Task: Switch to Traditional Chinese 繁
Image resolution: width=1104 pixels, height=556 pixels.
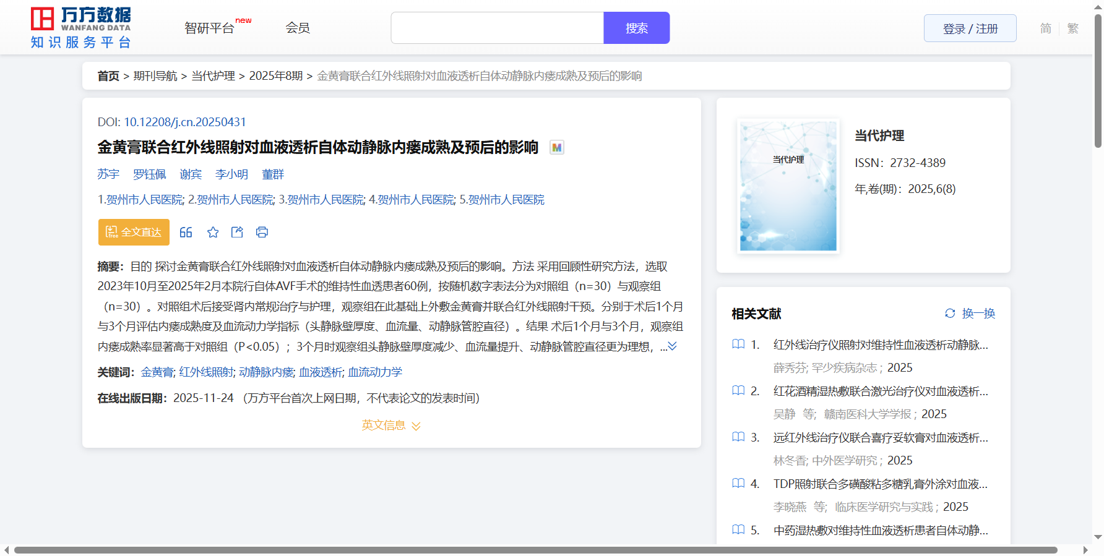Action: (x=1073, y=28)
